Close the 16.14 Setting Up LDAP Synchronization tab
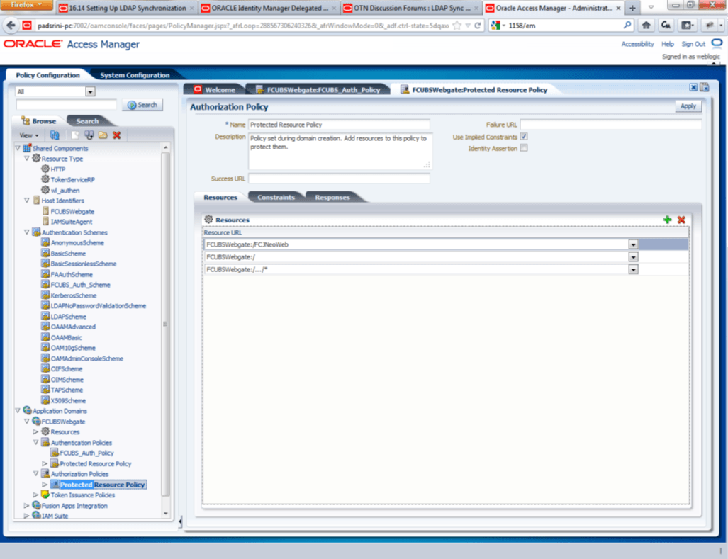Viewport: 728px width, 559px height. [x=192, y=9]
